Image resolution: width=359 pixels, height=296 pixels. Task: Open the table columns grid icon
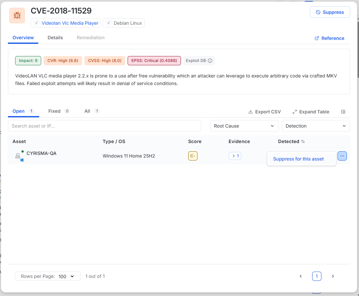343,112
